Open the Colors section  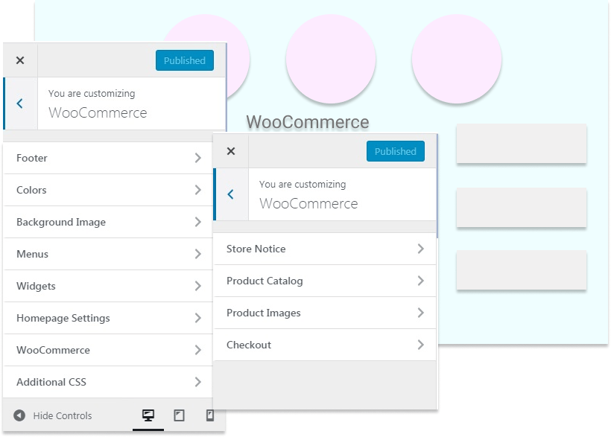108,190
